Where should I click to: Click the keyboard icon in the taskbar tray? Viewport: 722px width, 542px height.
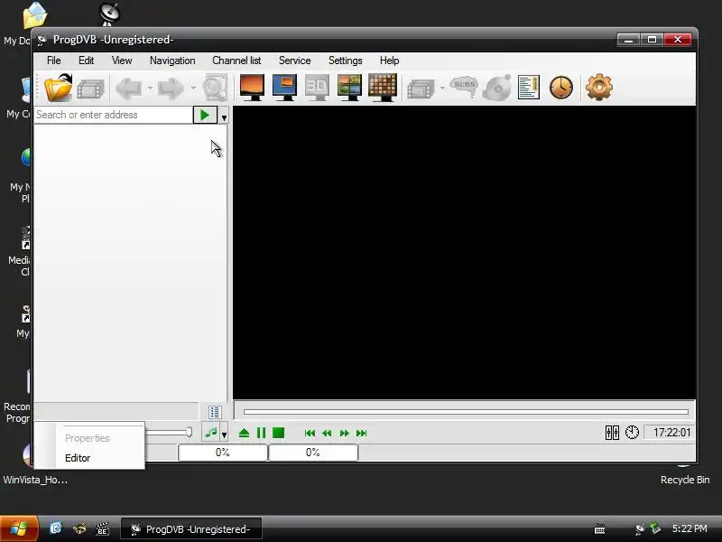tap(599, 529)
